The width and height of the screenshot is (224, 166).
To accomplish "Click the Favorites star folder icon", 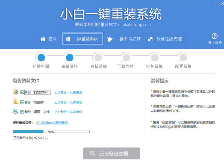I will coord(16,102).
